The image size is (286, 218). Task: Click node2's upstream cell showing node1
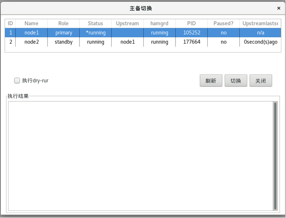127,42
